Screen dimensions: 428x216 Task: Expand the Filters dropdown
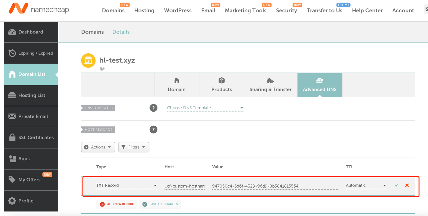[134, 147]
